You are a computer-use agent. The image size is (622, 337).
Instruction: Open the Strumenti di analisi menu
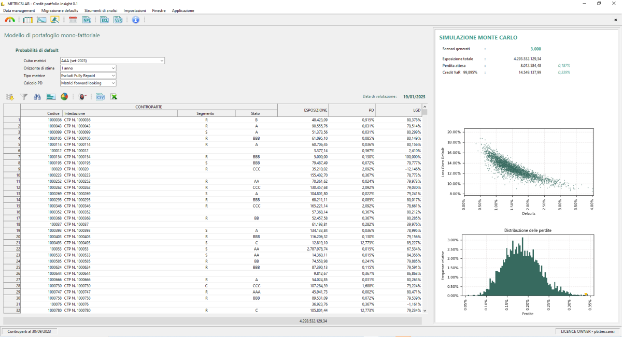click(x=102, y=10)
